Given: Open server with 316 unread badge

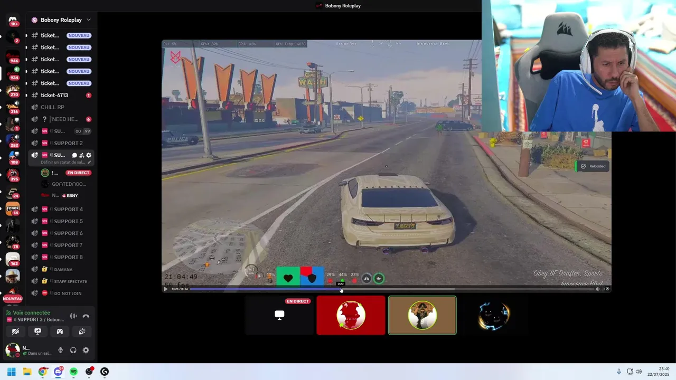Looking at the screenshot, I should [x=13, y=107].
